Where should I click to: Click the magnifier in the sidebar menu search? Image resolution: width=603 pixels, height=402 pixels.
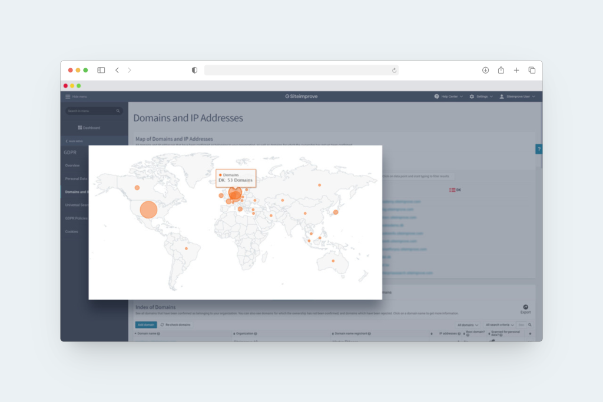tap(118, 111)
